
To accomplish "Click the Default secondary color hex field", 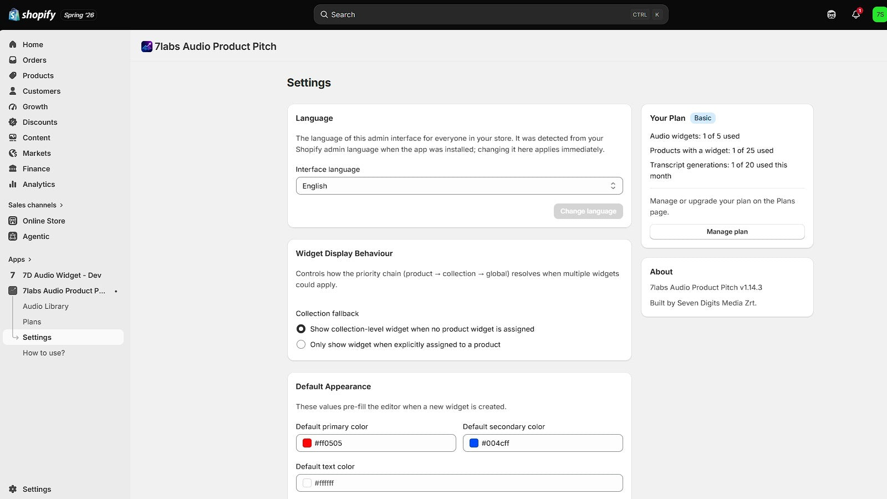I will point(543,443).
